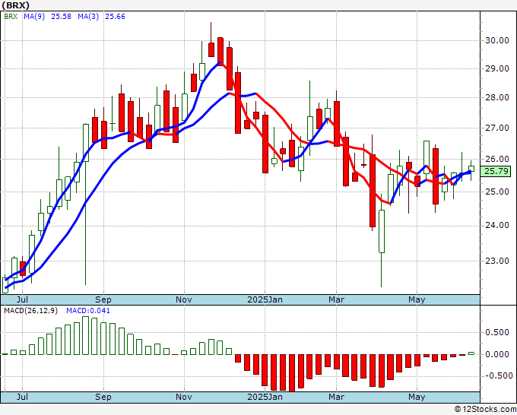Click the 29.00 price axis label
The height and width of the screenshot is (415, 517).
(x=497, y=68)
